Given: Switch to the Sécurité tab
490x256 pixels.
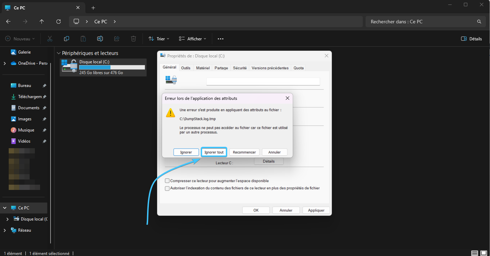Looking at the screenshot, I should click(240, 68).
